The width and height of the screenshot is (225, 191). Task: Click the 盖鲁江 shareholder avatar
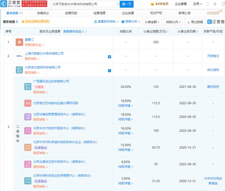tap(19, 43)
